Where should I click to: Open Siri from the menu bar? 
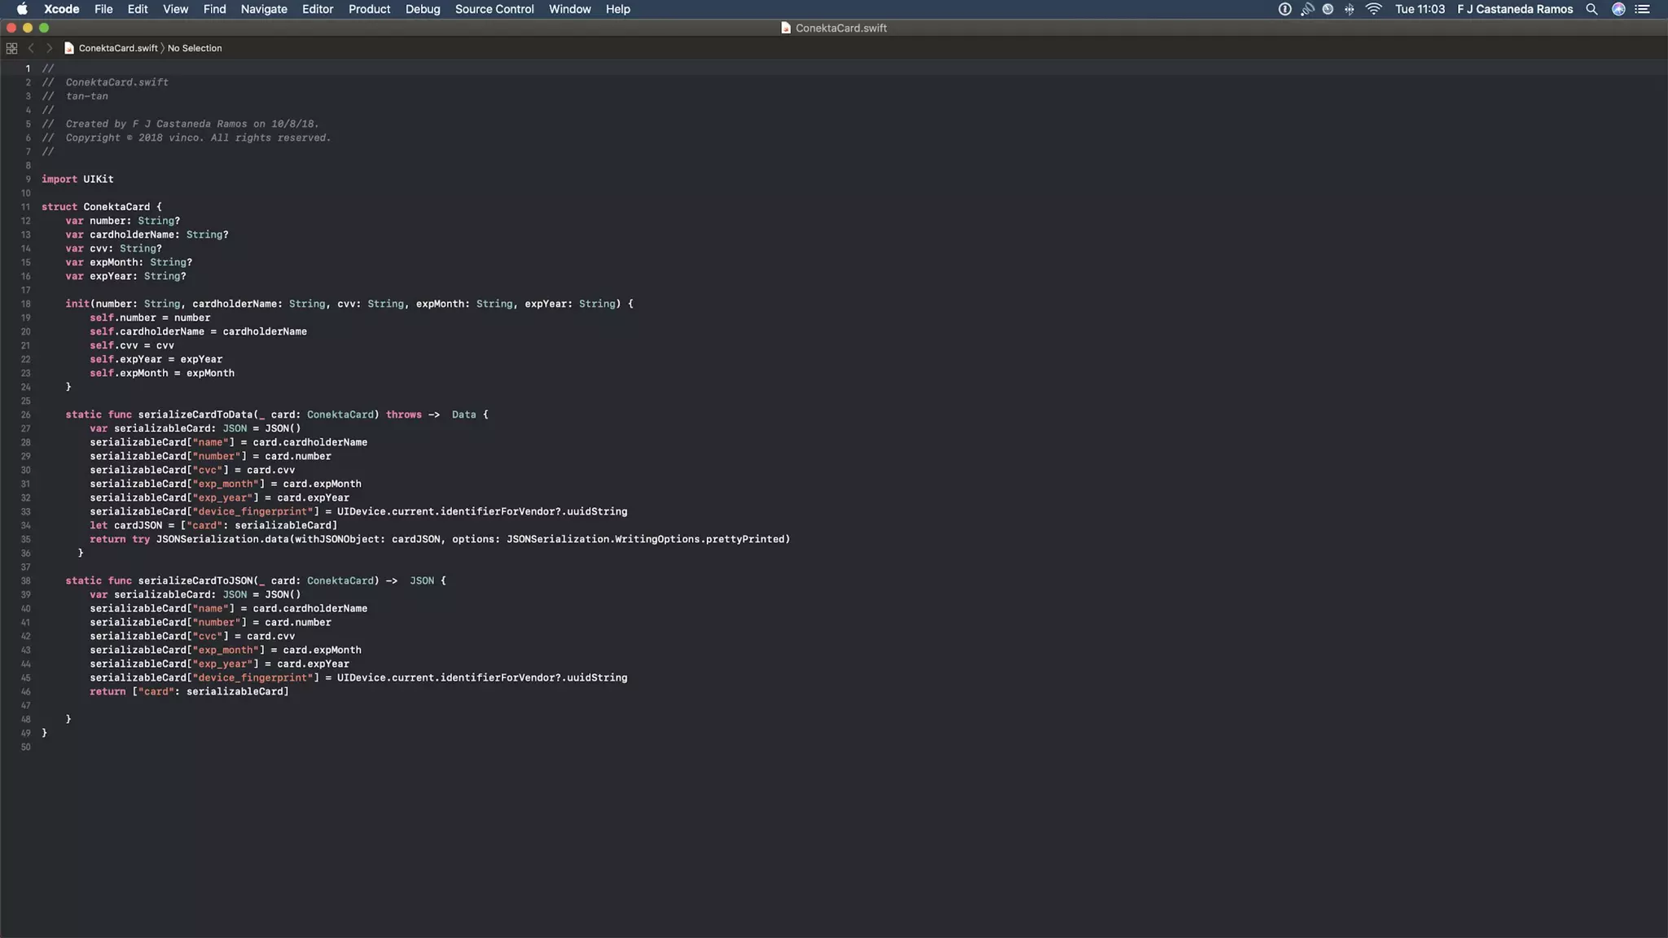coord(1618,9)
